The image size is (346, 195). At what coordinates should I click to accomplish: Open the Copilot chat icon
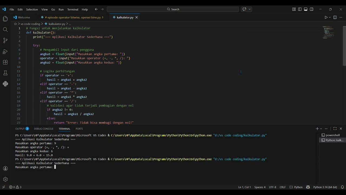click(244, 9)
